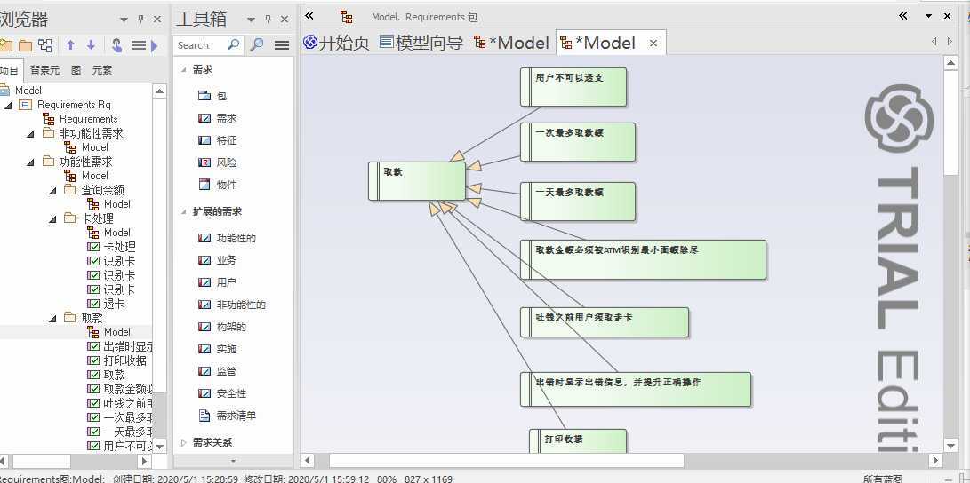Collapse the 功能性需求 folder
Screen dimensions: 970x483
[x=31, y=162]
